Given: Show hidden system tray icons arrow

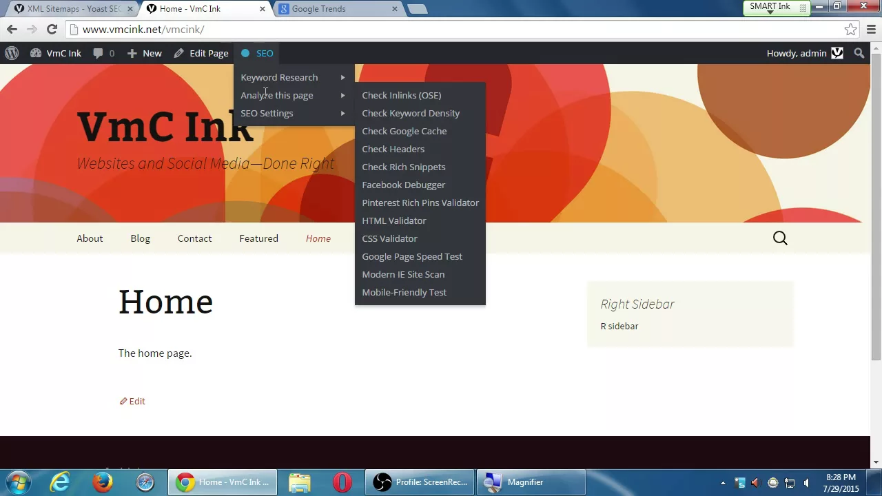Looking at the screenshot, I should 723,483.
